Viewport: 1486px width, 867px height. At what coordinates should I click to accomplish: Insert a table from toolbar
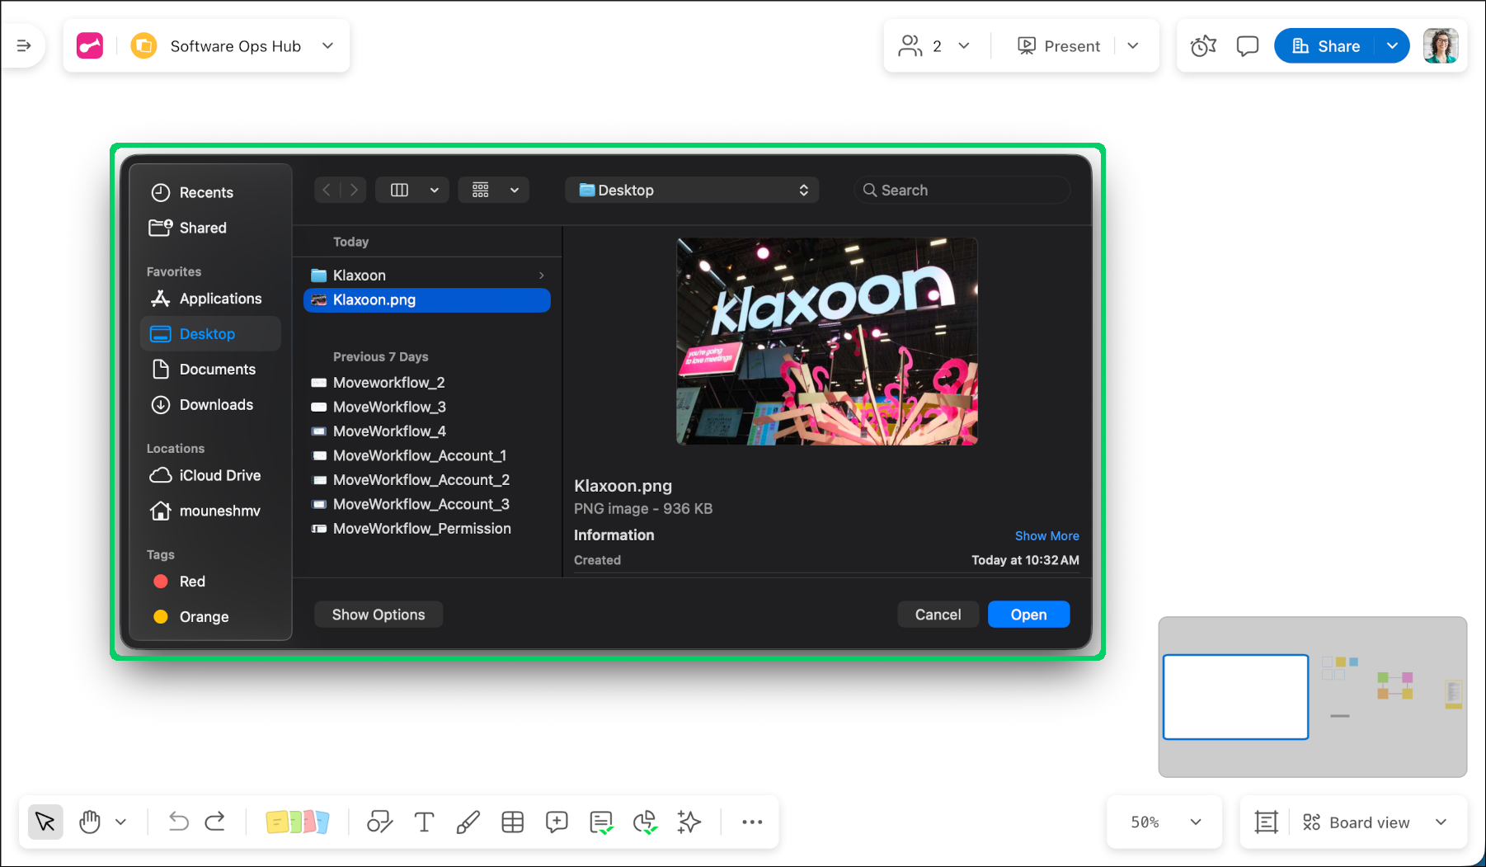point(512,822)
